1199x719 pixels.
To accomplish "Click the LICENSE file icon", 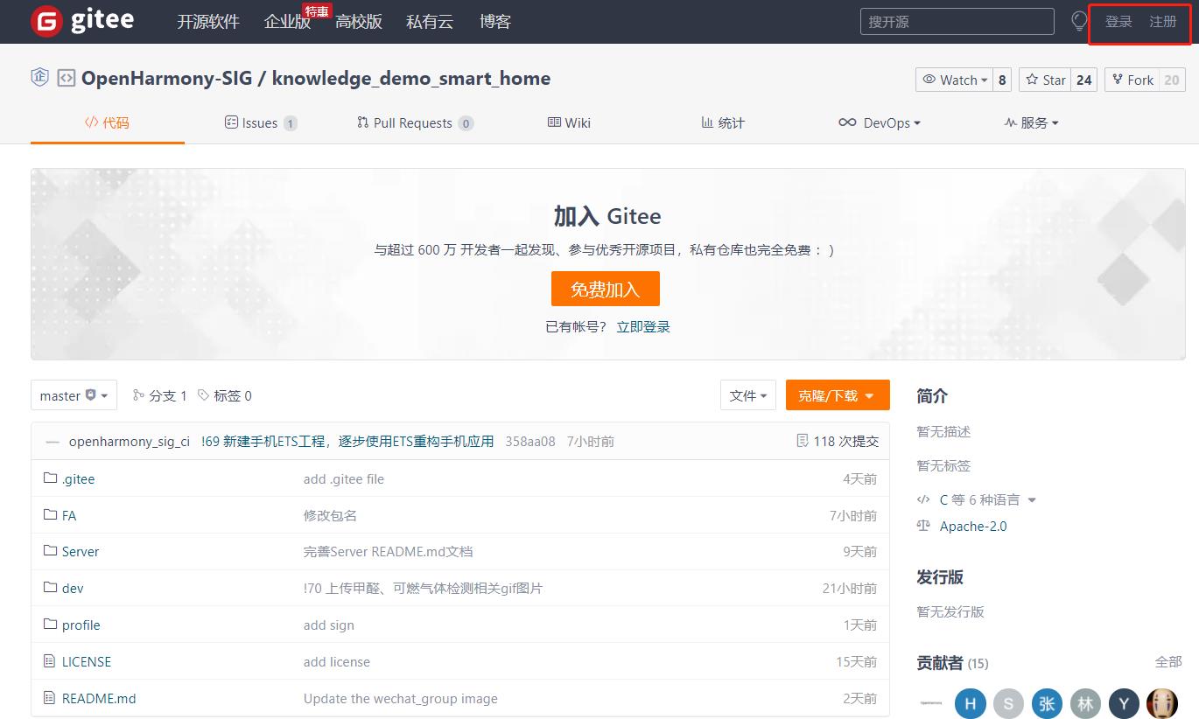I will point(49,661).
